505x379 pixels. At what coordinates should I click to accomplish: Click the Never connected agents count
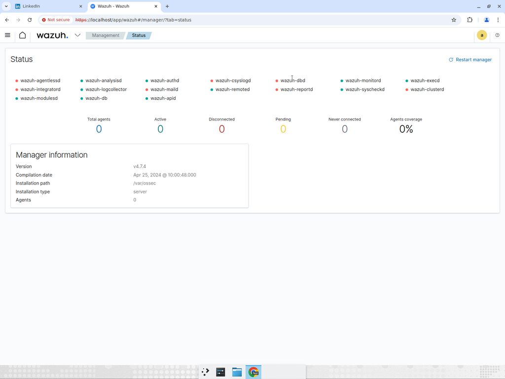pyautogui.click(x=345, y=129)
